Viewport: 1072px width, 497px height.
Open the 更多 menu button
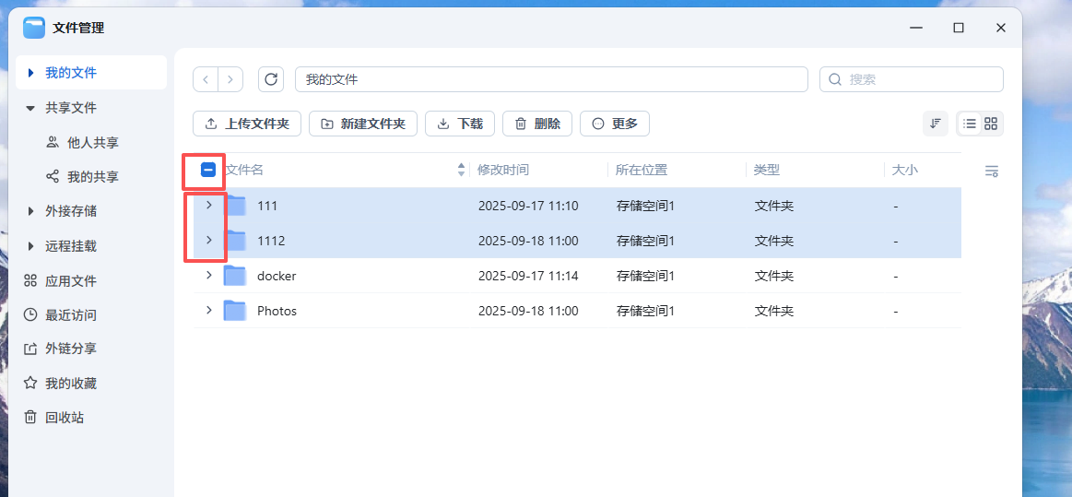615,124
